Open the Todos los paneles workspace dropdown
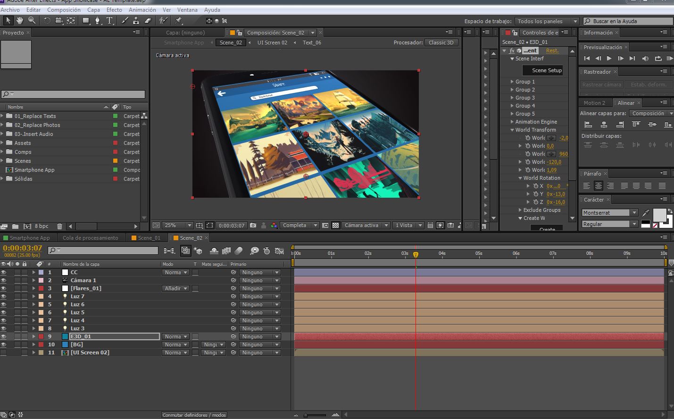674x419 pixels. tap(546, 21)
